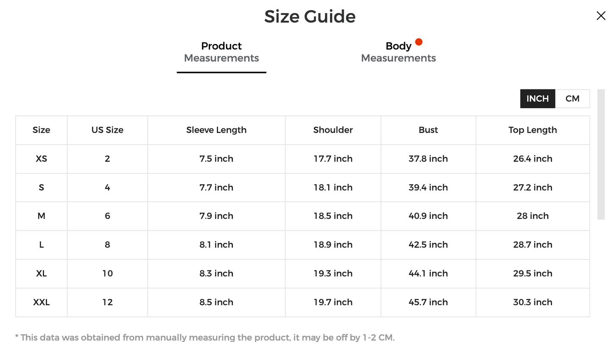Click the Top Length column header
This screenshot has width=612, height=342.
pyautogui.click(x=532, y=130)
